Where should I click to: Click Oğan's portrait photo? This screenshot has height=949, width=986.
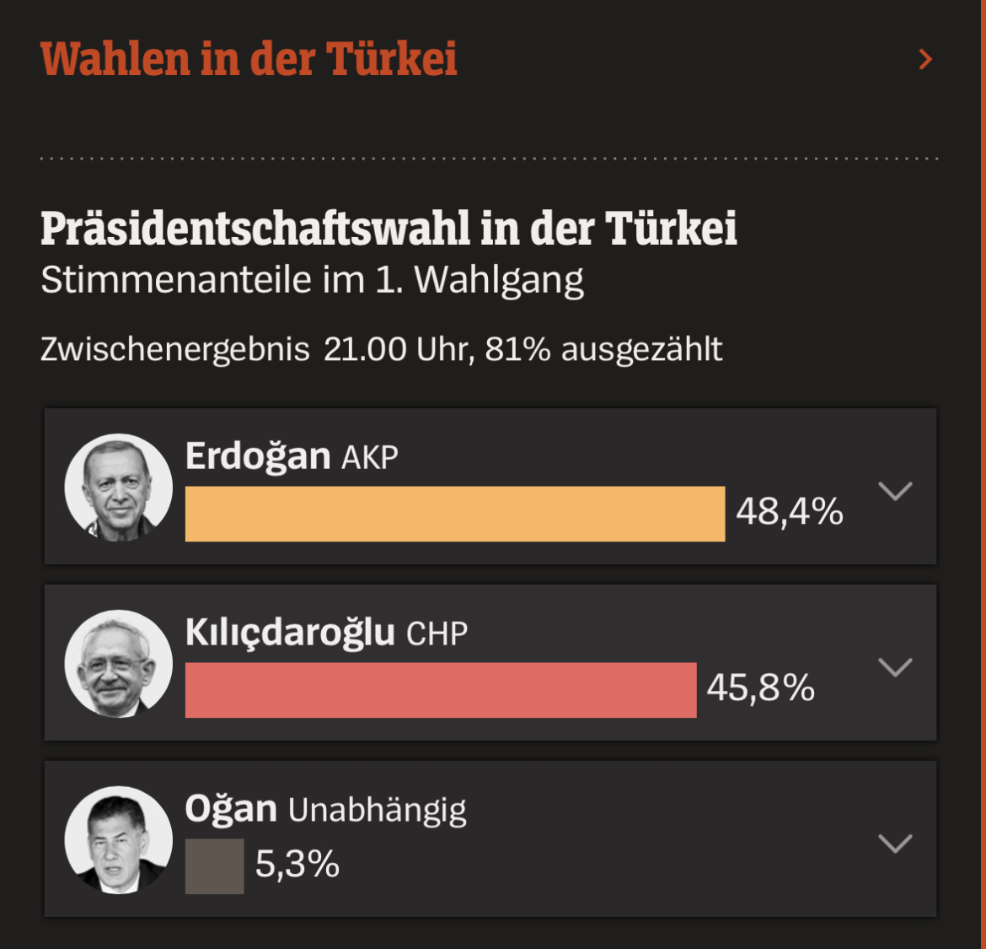click(119, 840)
